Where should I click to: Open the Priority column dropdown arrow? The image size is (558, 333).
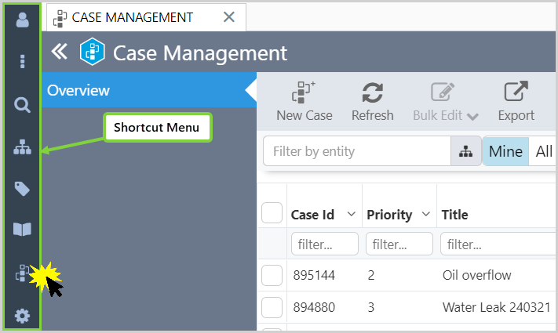tap(426, 215)
